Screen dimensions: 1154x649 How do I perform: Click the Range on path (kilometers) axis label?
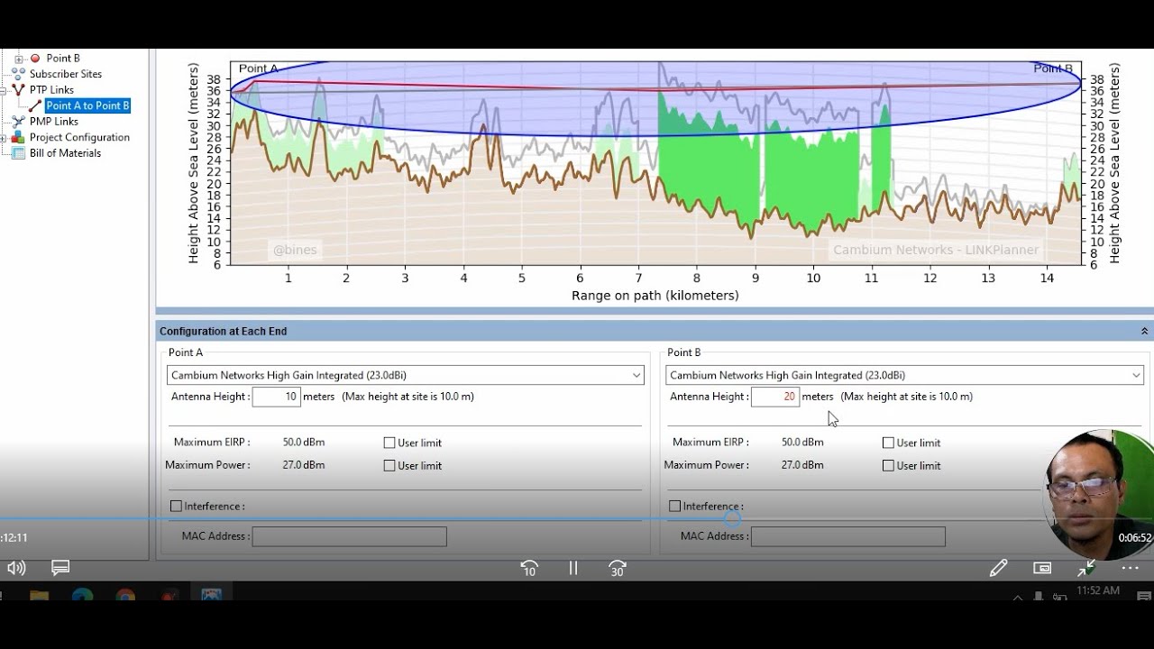(x=655, y=296)
